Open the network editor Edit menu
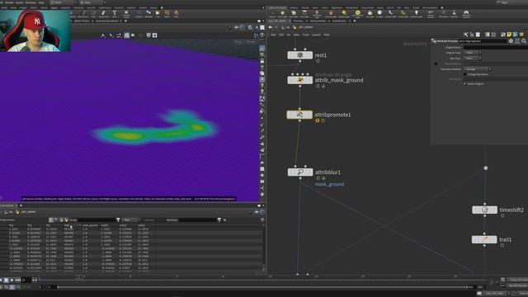Image resolution: width=528 pixels, height=297 pixels. coord(281,35)
